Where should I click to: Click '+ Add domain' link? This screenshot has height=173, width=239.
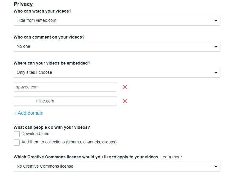coord(28,113)
